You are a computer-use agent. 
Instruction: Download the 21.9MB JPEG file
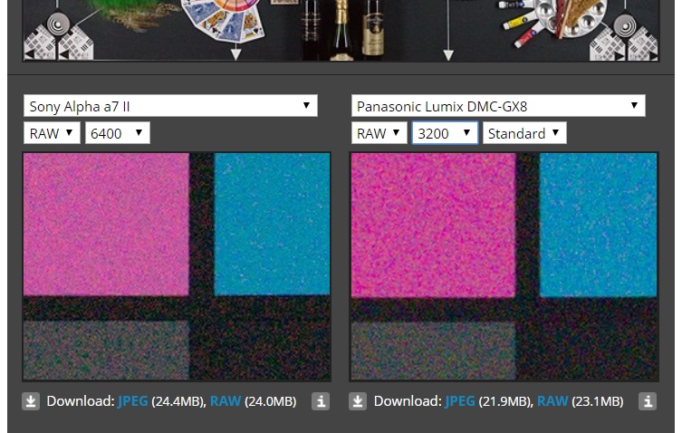(x=459, y=401)
